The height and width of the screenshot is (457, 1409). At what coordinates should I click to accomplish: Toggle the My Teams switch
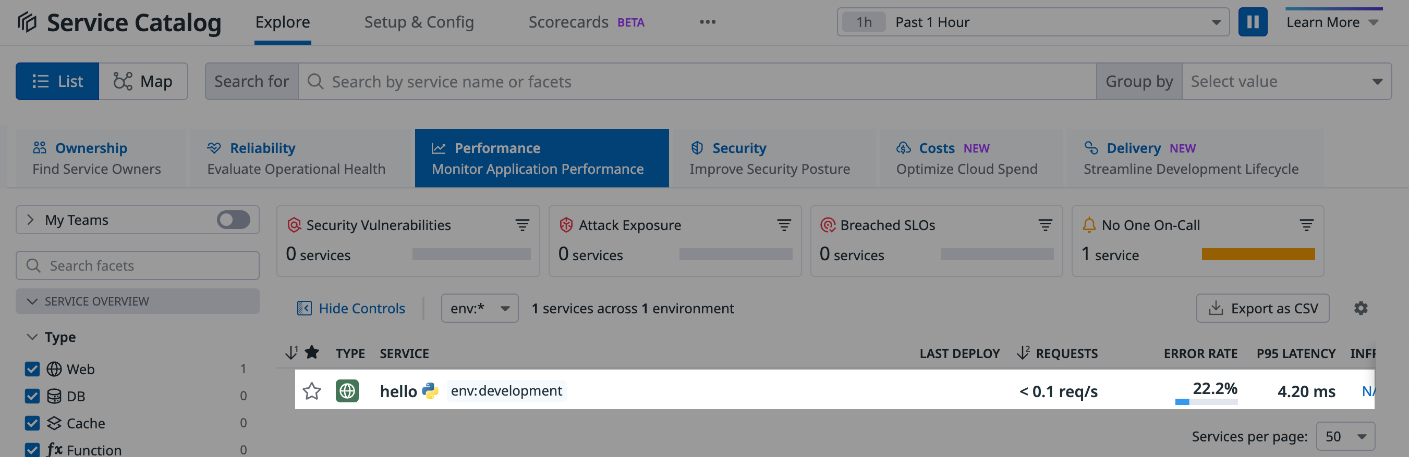(x=234, y=220)
